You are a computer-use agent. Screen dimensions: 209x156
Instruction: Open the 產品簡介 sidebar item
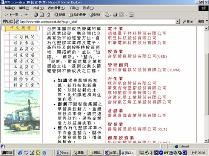(x=22, y=49)
